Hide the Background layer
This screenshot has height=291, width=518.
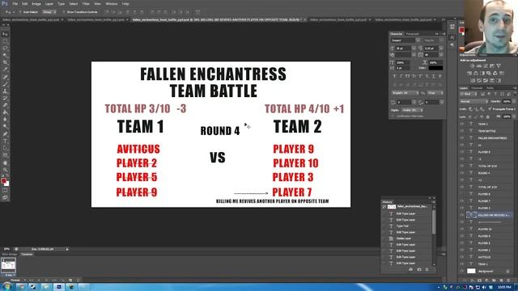(x=462, y=271)
